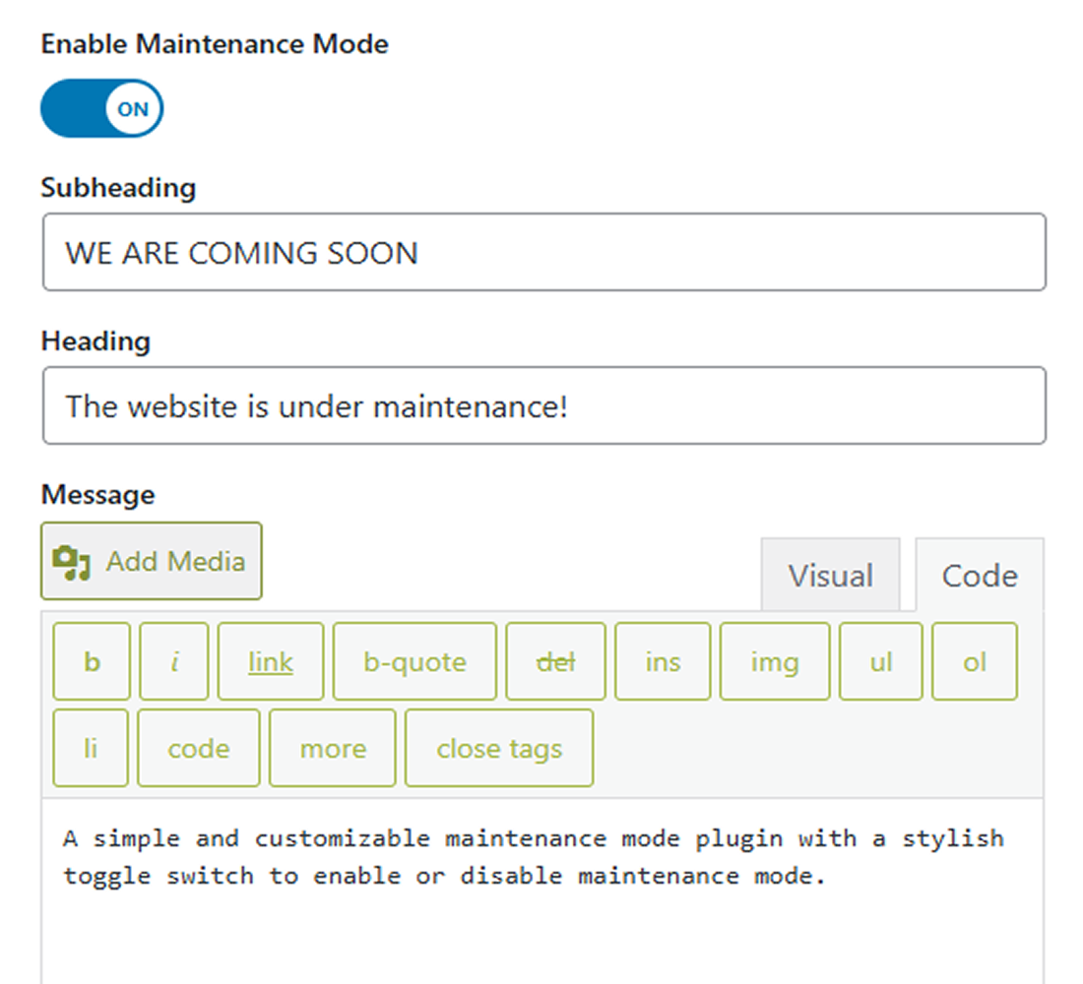Click the Subheading text field
This screenshot has width=1083, height=984.
[x=543, y=253]
